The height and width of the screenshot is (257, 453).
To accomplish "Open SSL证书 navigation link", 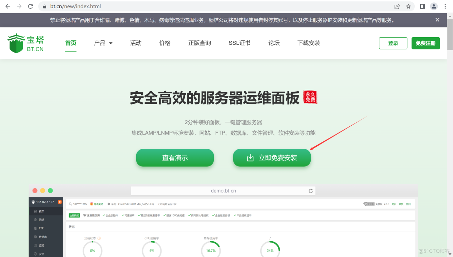I will tap(240, 43).
